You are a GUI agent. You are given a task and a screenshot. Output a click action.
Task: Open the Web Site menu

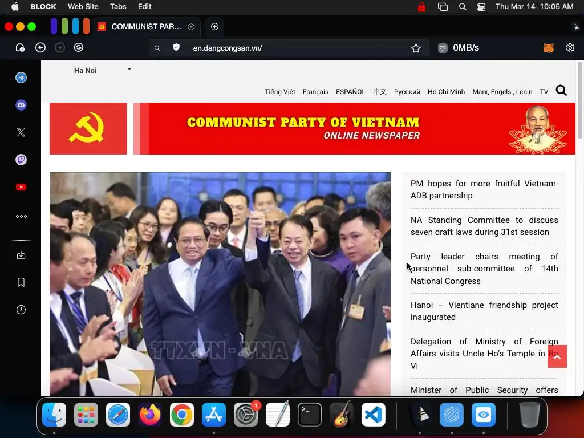click(x=83, y=6)
